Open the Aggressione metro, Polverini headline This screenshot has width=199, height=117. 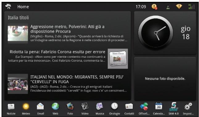tap(67, 29)
